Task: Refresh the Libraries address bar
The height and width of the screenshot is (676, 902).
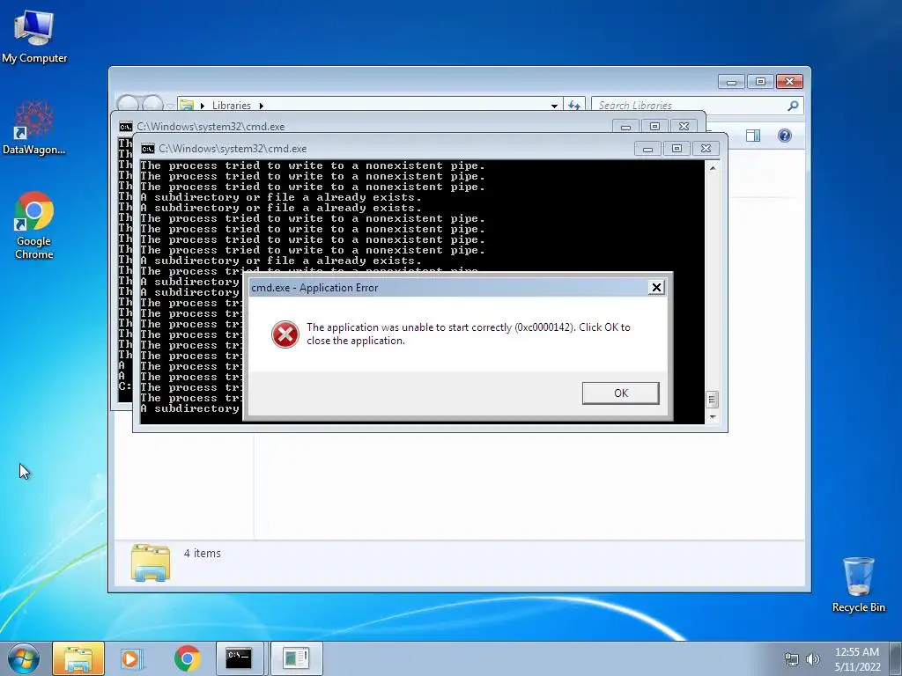Action: (573, 106)
